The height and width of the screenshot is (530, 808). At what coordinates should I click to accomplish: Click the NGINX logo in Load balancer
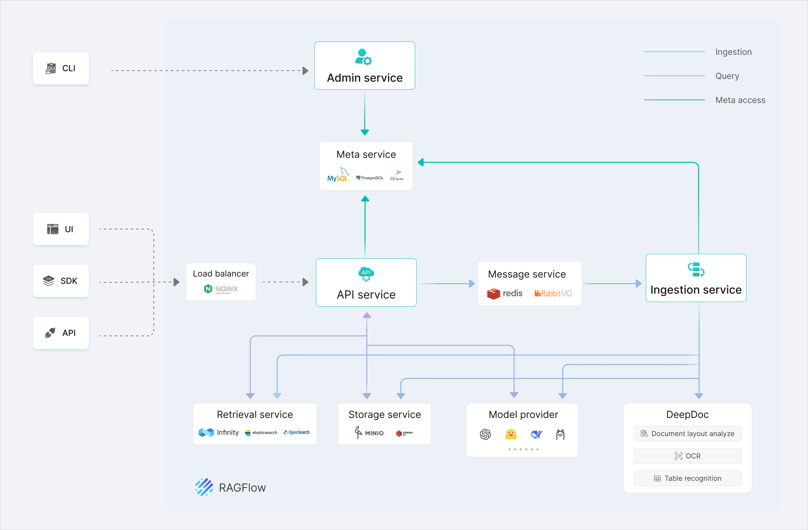pyautogui.click(x=221, y=289)
